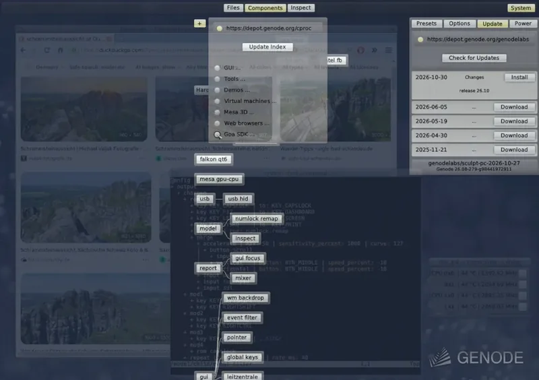The width and height of the screenshot is (539, 380).
Task: Open the Presets tab in system panel
Action: (426, 24)
